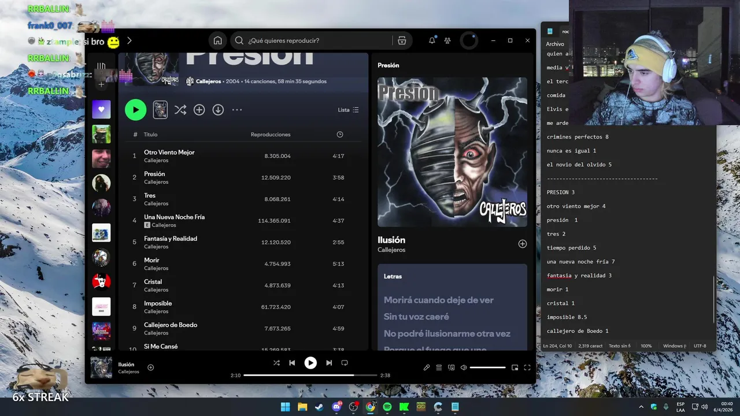
Task: Click the search magnifier icon
Action: 239,40
